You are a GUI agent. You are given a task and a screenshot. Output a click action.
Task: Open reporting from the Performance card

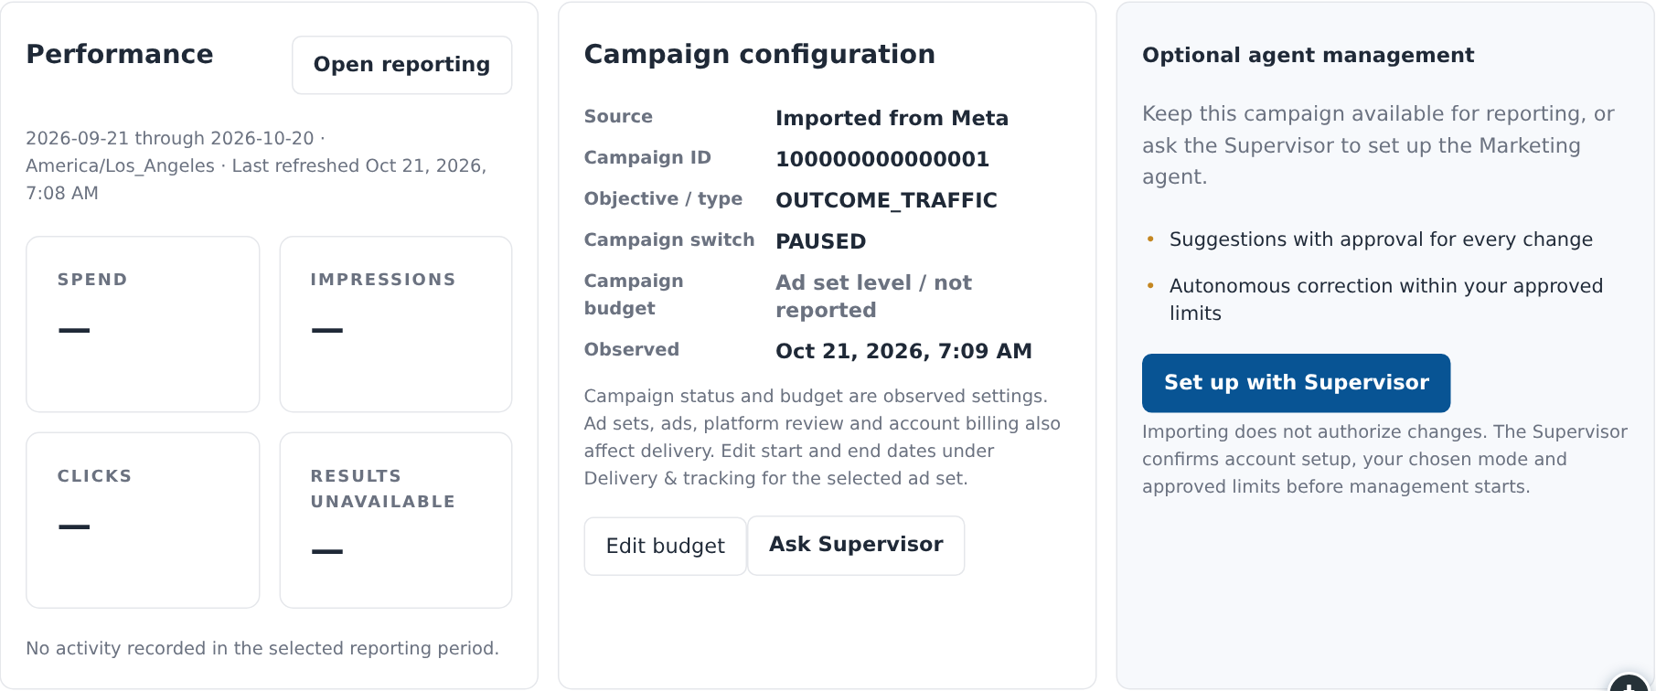click(x=401, y=65)
